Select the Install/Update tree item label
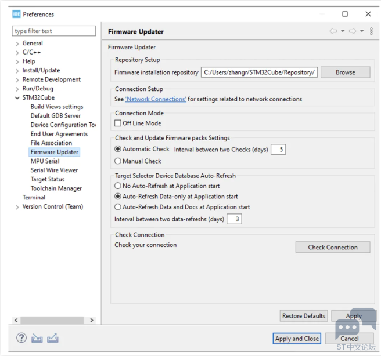Image resolution: width=381 pixels, height=356 pixels. click(41, 70)
